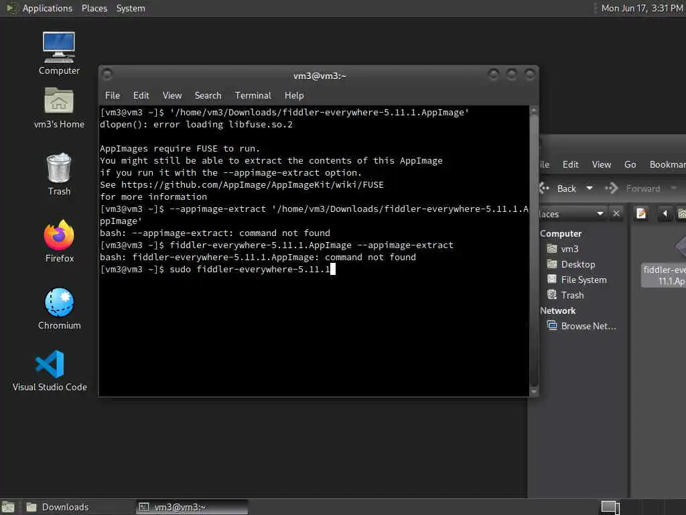
Task: Click the Network heading in Places sidebar
Action: click(557, 310)
